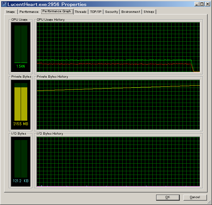Minimize the Properties window

coord(196,4)
